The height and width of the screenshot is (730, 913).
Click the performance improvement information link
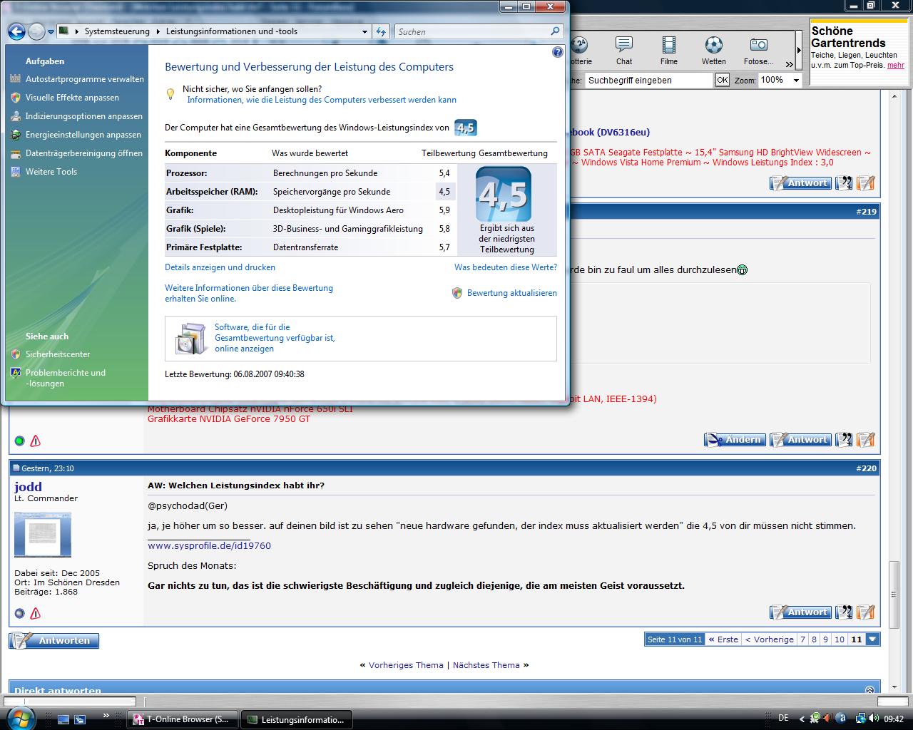322,100
